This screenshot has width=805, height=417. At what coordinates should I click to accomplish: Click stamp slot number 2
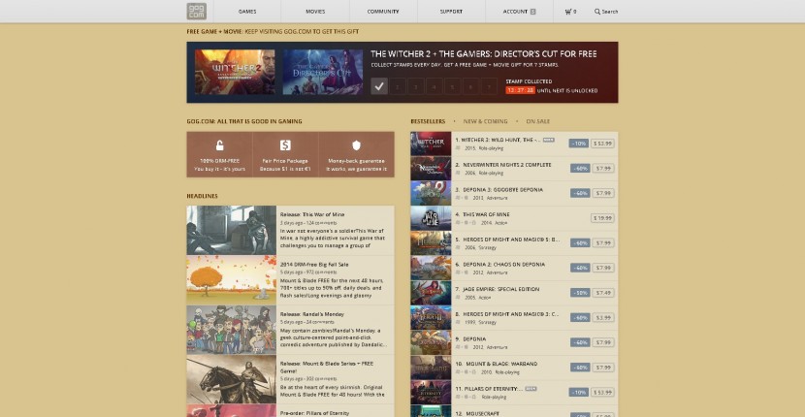point(398,86)
